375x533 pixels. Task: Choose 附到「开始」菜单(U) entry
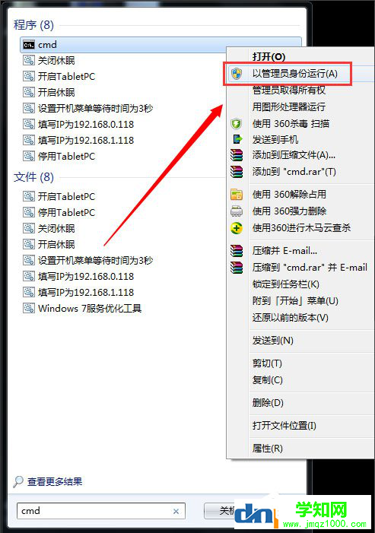tap(295, 301)
